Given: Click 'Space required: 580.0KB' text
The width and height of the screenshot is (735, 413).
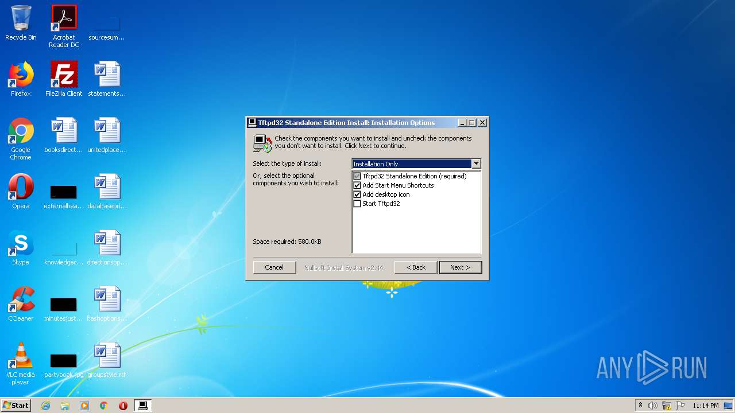Looking at the screenshot, I should (287, 241).
